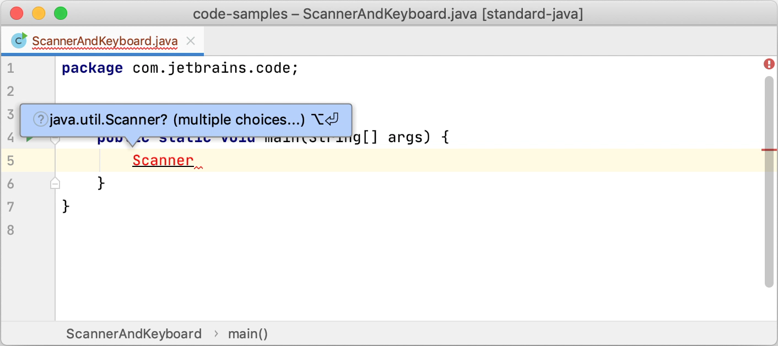Click the chevron between the breadcrumbs
The height and width of the screenshot is (346, 778).
pyautogui.click(x=215, y=334)
